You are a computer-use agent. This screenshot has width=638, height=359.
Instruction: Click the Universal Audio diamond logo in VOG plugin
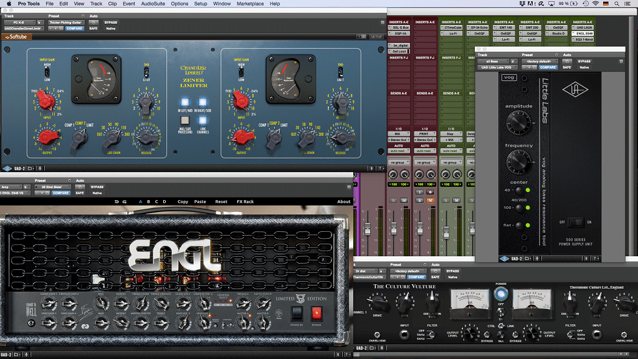575,90
